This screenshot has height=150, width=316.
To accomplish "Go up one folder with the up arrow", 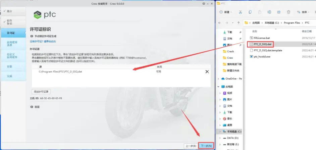I will (x=239, y=23).
